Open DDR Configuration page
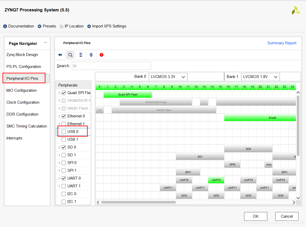306x227 pixels. (23, 114)
